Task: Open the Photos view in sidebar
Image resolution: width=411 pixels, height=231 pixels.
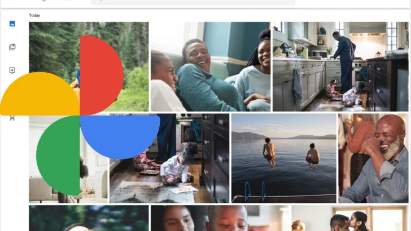Action: pos(12,24)
